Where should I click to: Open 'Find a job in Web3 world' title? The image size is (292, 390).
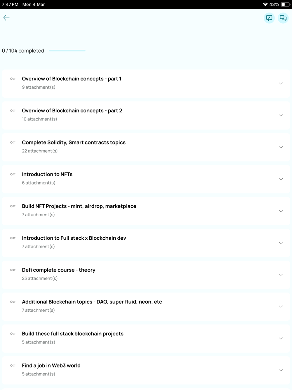click(x=51, y=365)
